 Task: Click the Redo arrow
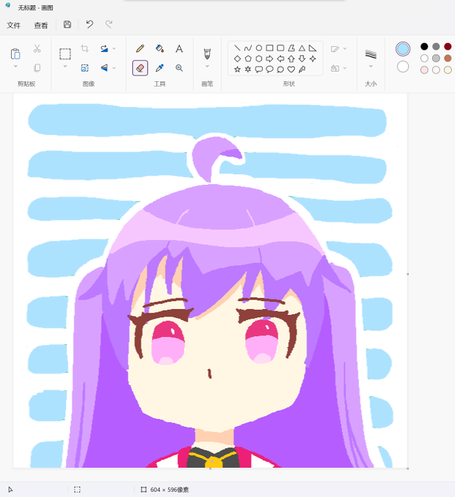[109, 24]
